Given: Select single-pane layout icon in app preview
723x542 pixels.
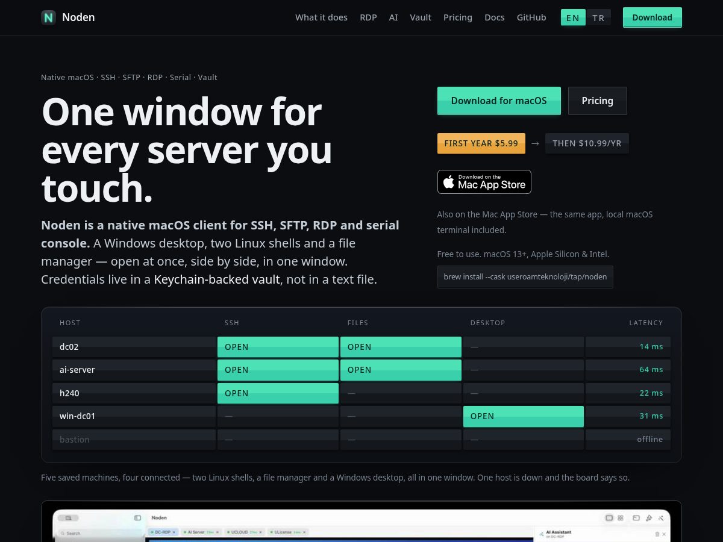Looking at the screenshot, I should pyautogui.click(x=609, y=518).
